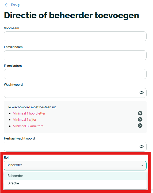Click the Minimaal 1 hoofdletter requirement text
Screen dimensions: 153x193
pyautogui.click(x=29, y=113)
